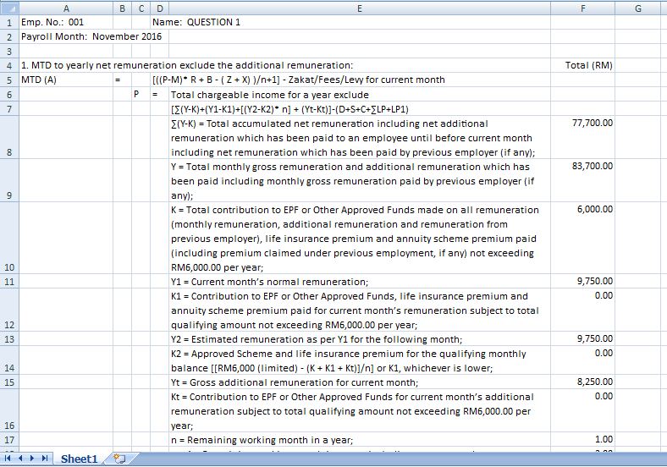Screen dimensions: 667x467
Task: Select column G header
Action: (x=637, y=8)
